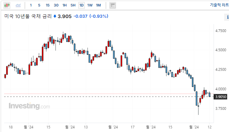Click the date label 17 on time axis

tap(133, 127)
